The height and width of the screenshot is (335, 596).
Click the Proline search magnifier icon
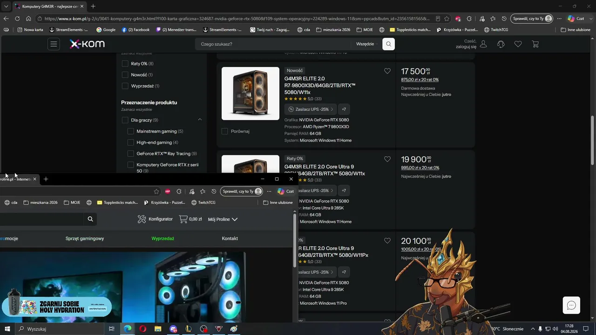pyautogui.click(x=90, y=219)
